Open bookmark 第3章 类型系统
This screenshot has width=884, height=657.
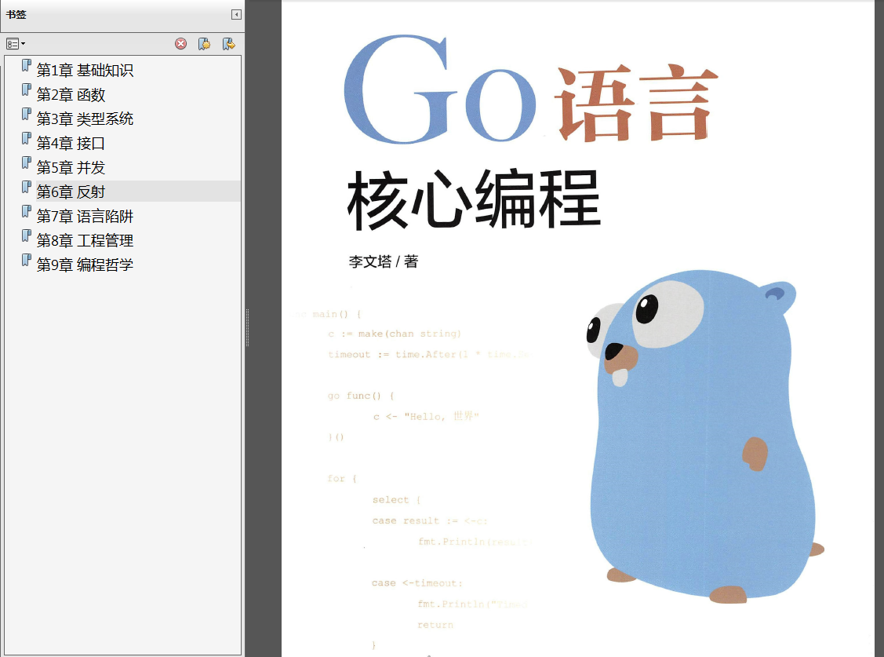click(x=85, y=119)
